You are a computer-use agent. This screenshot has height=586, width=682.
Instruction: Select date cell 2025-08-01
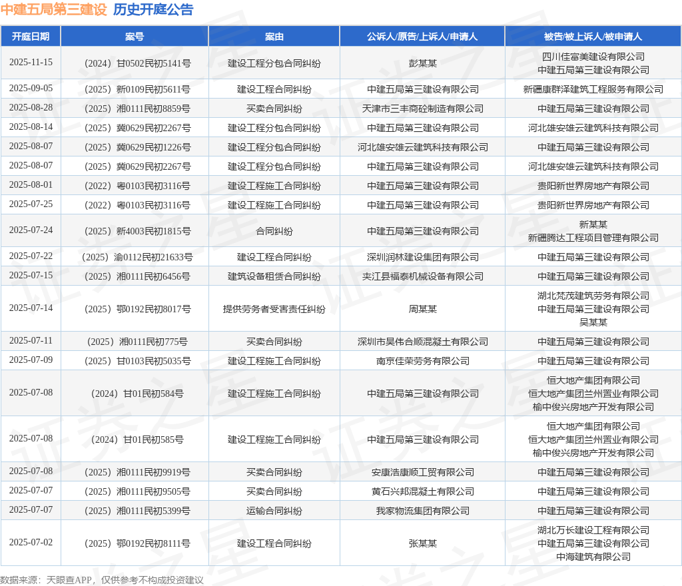pyautogui.click(x=31, y=184)
